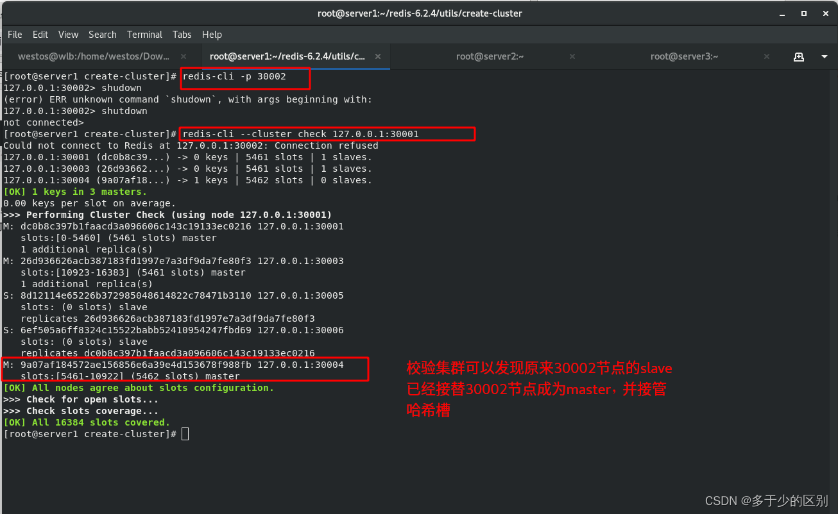Click the master node line for 127.0.0.1:30001
This screenshot has height=514, width=838.
[x=173, y=226]
